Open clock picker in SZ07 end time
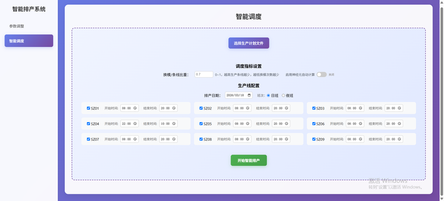The height and width of the screenshot is (201, 444). coord(174,139)
